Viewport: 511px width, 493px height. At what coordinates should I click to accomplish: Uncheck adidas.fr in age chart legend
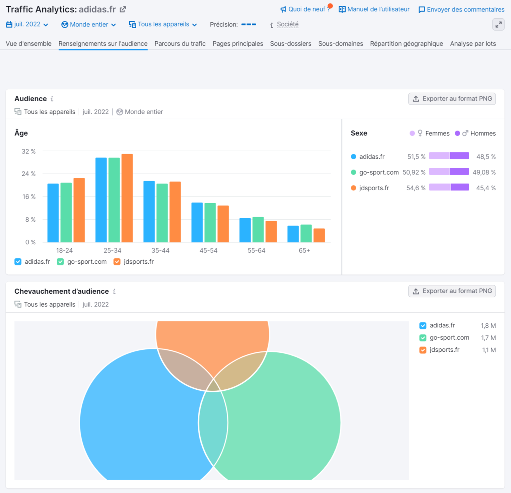click(x=18, y=262)
